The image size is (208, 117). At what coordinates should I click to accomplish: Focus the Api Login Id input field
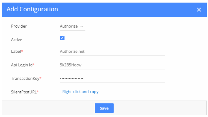coord(112,65)
